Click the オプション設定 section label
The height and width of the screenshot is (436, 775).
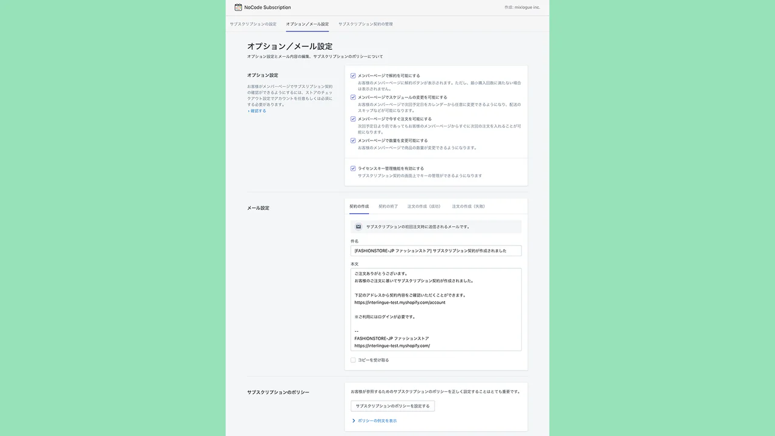(x=263, y=75)
